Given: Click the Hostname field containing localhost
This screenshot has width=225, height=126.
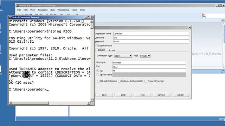Looking at the screenshot, I should click(149, 63).
